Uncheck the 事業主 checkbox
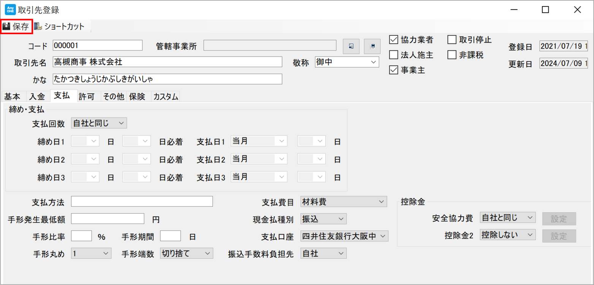The height and width of the screenshot is (285, 594). click(x=394, y=71)
